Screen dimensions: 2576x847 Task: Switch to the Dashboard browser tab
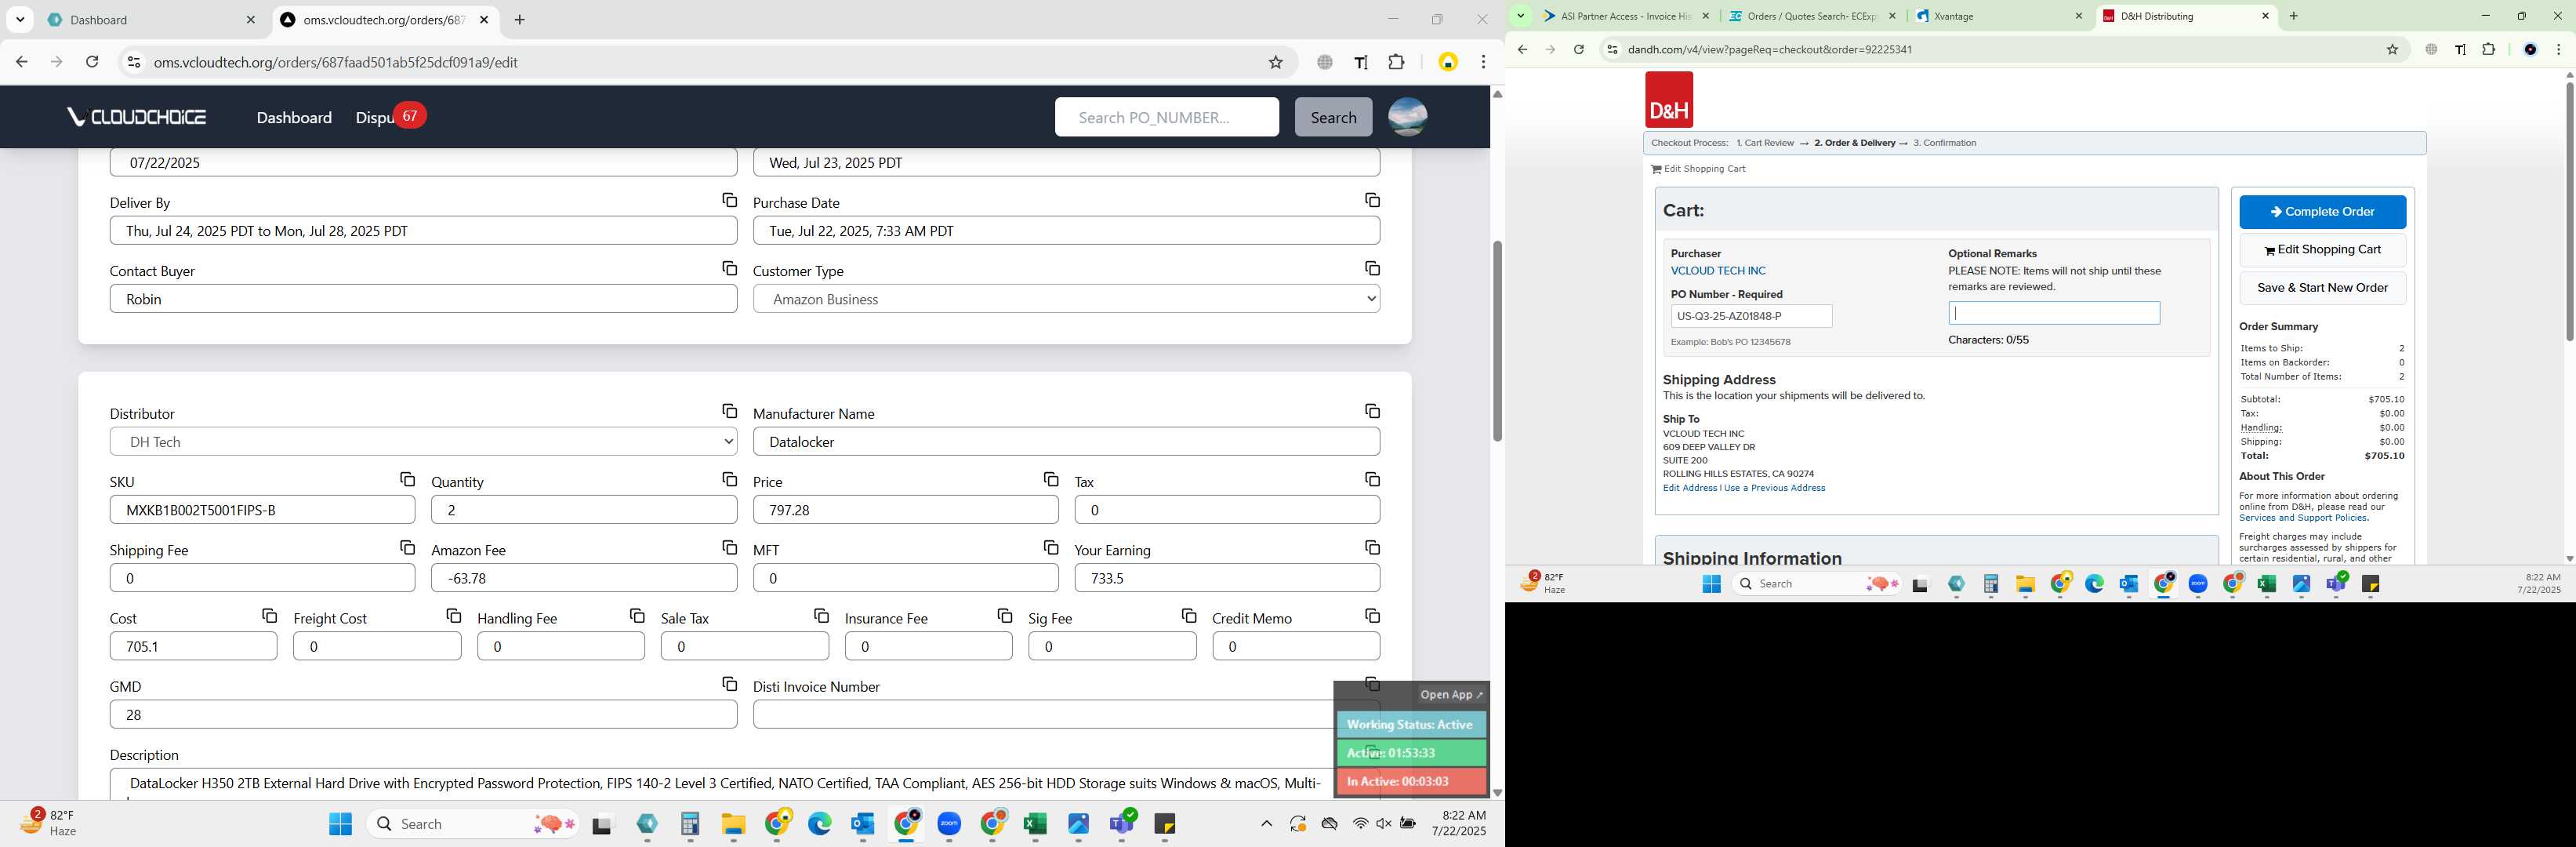point(152,20)
